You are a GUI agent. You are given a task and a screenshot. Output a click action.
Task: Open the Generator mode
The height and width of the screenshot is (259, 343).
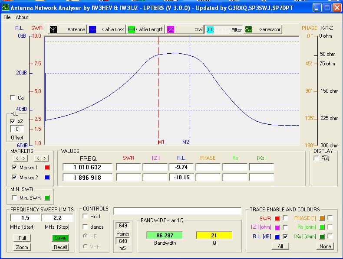(x=249, y=29)
